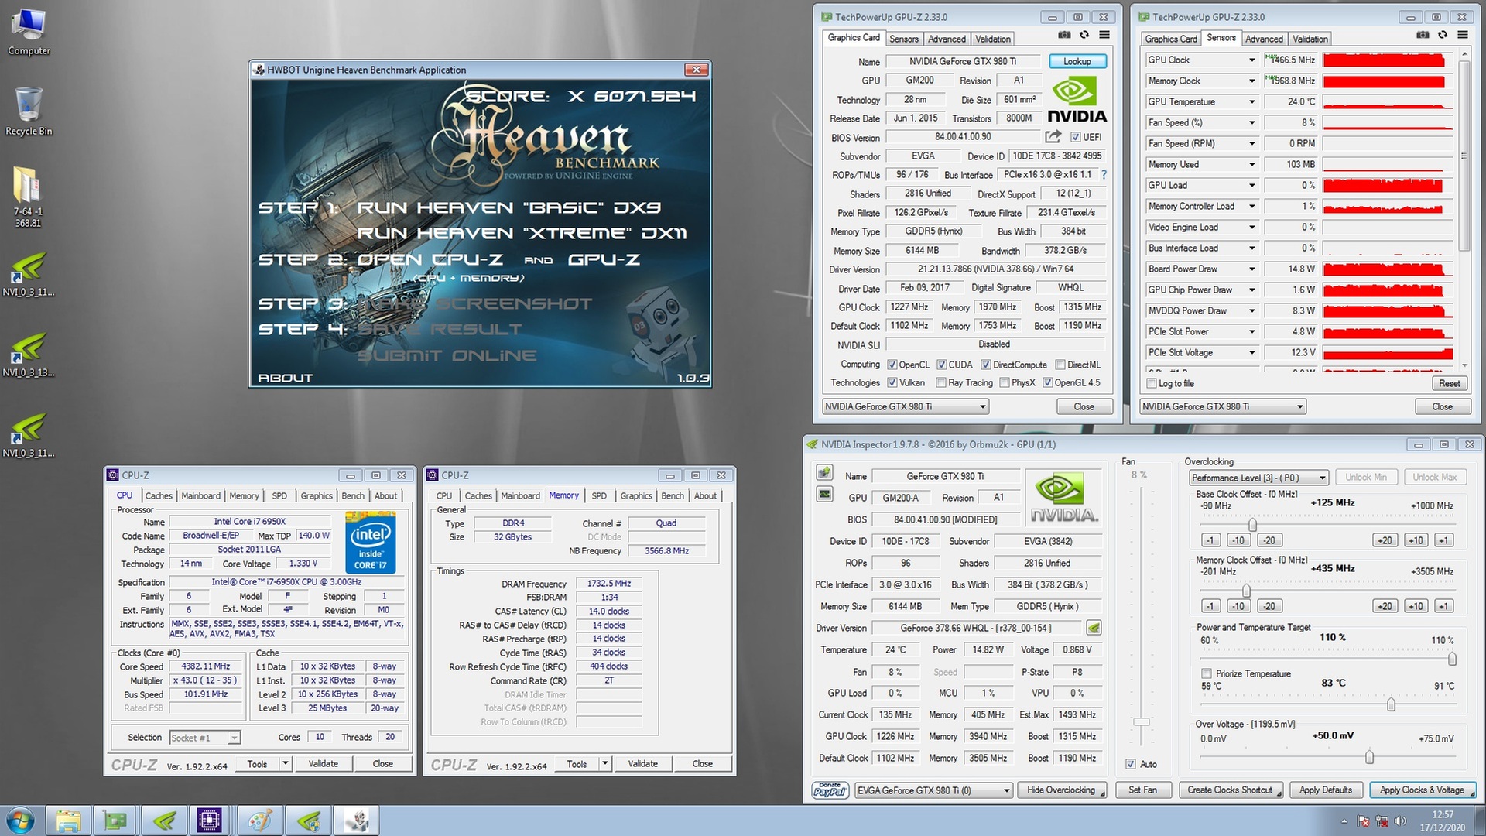Click the +10 stepper under Memory Clock Offset

click(x=1416, y=606)
